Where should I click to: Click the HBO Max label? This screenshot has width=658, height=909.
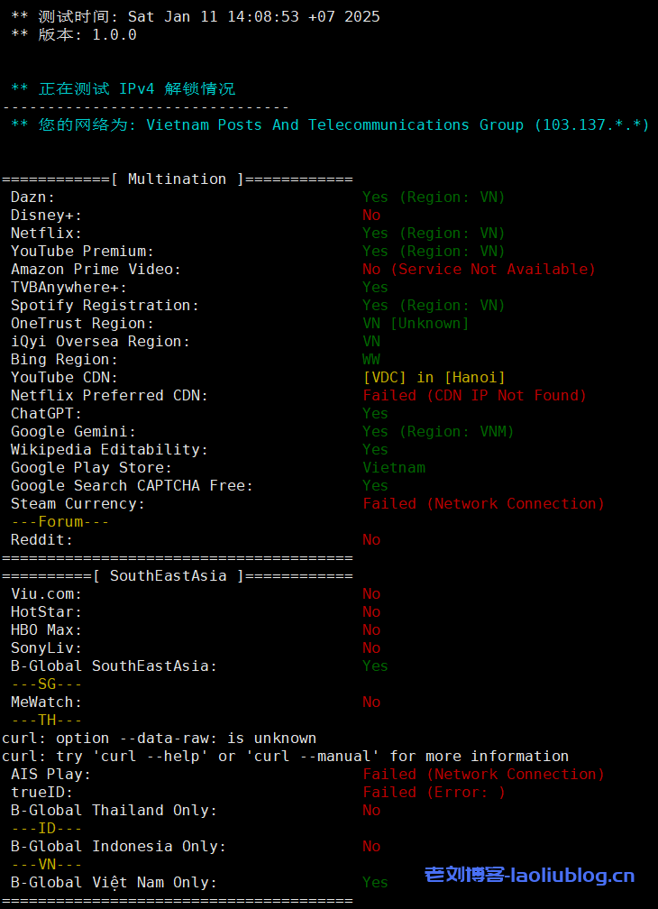[46, 630]
